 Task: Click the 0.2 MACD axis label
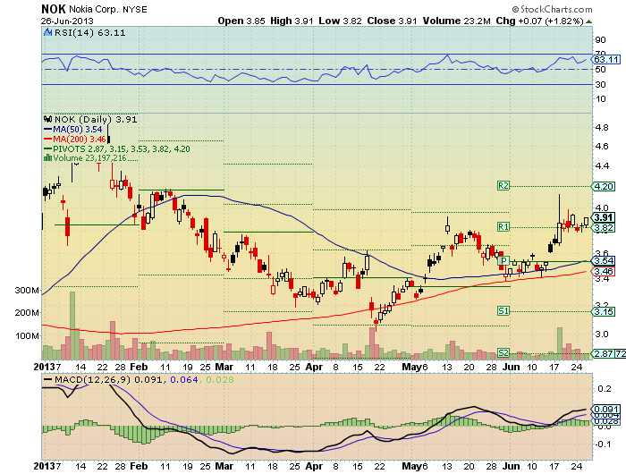click(x=605, y=388)
